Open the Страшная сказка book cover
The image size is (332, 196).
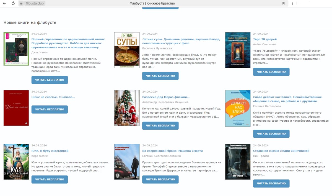pos(238,162)
